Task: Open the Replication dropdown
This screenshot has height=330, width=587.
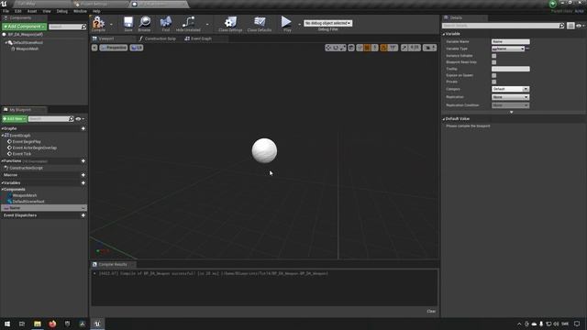Action: pos(510,97)
